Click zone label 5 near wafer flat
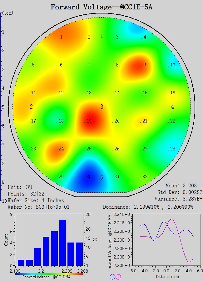This screenshot has height=282, width=203. (101, 178)
